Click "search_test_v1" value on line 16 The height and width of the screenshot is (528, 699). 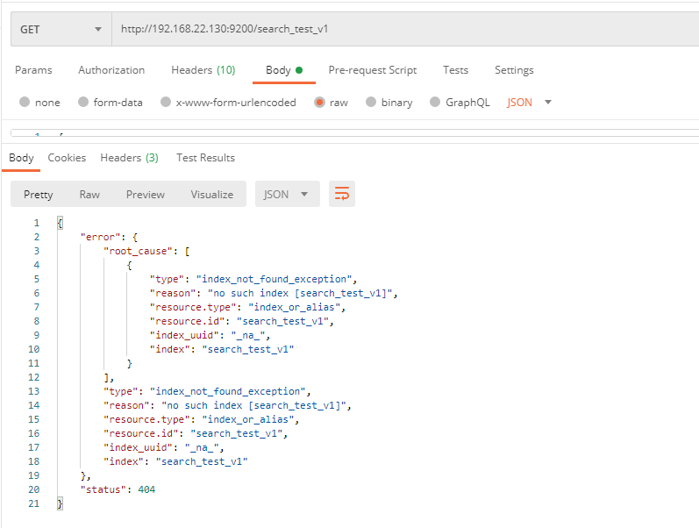[x=236, y=433]
